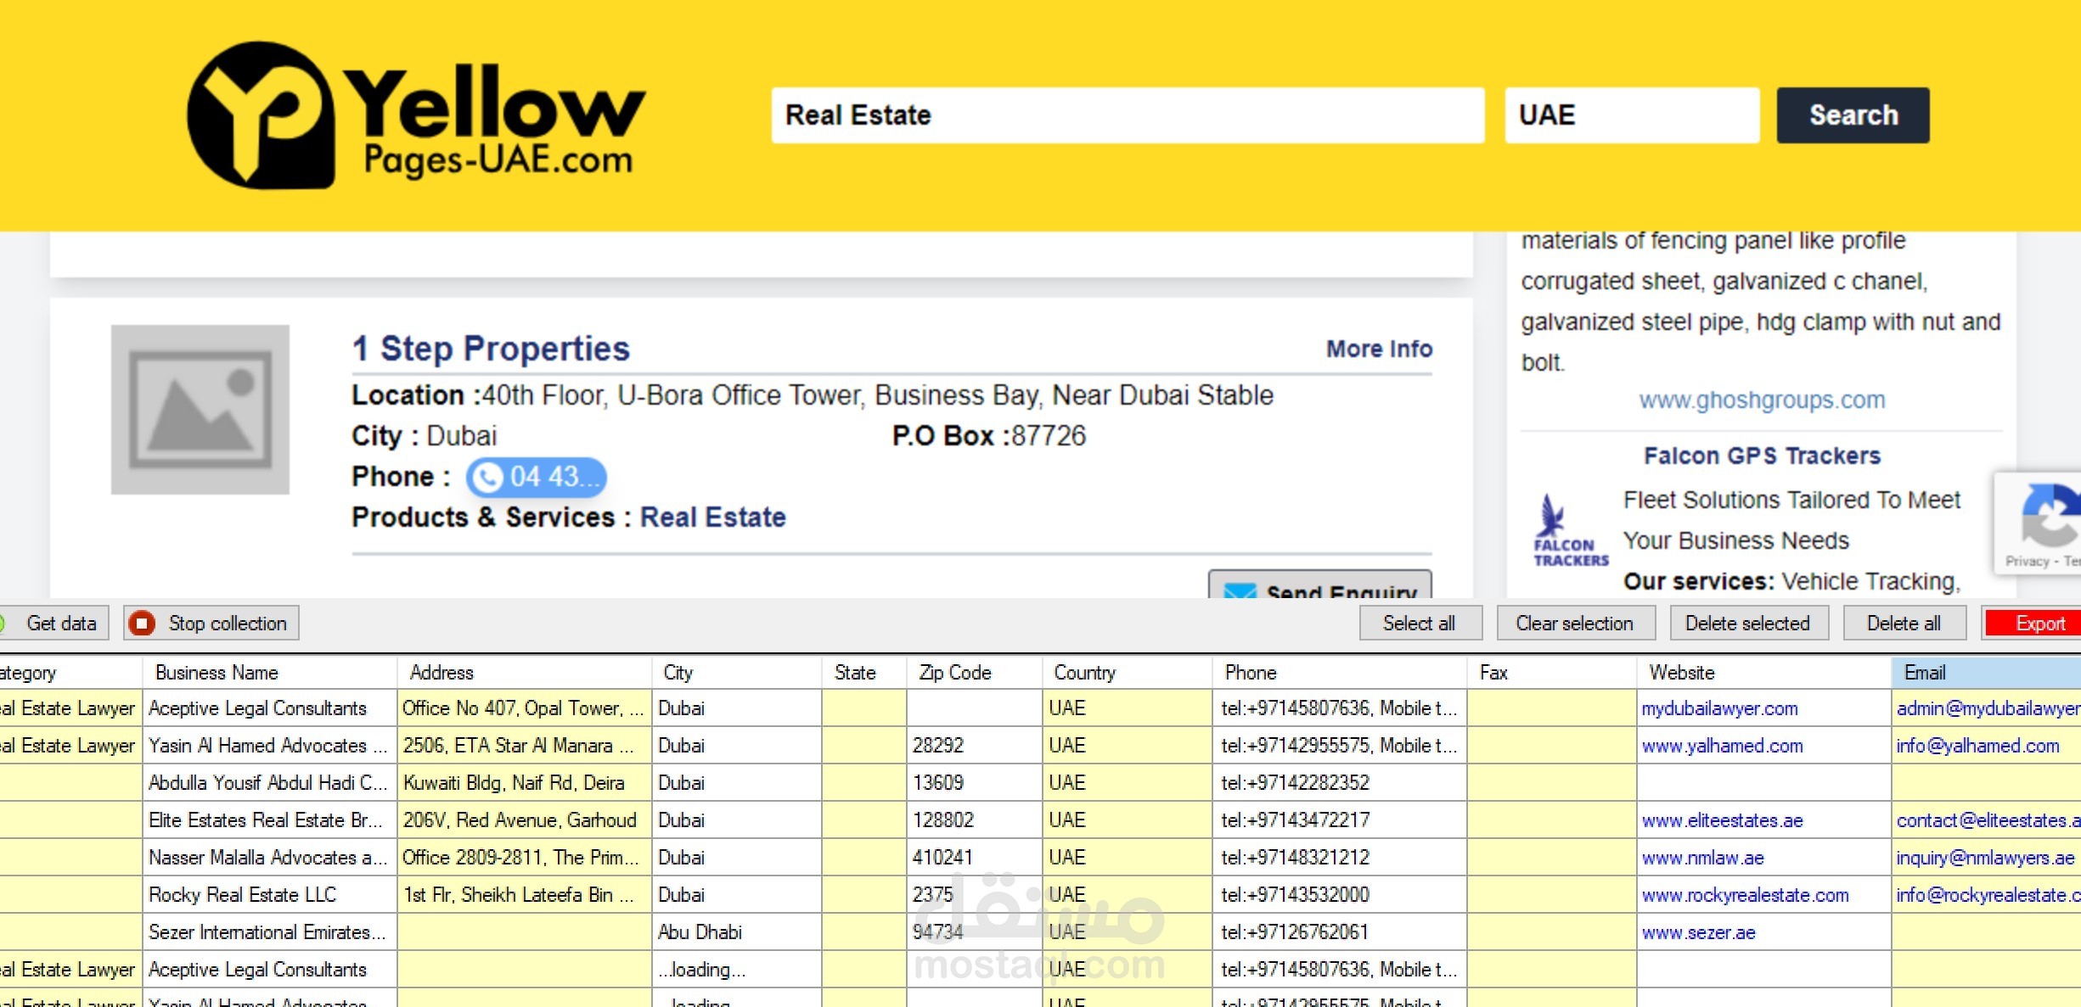Select the zip code 13609 cell
2081x1007 pixels.
tap(975, 783)
